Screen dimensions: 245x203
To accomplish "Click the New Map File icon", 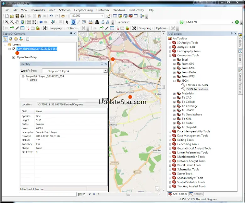I will point(7,16).
